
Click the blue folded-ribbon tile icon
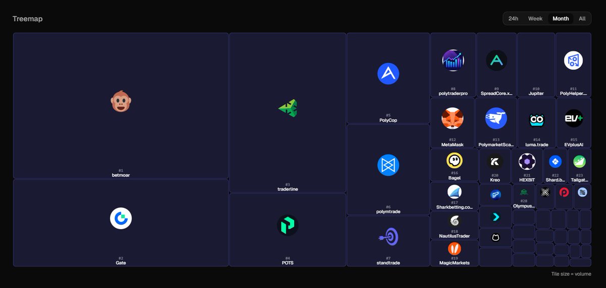495,194
